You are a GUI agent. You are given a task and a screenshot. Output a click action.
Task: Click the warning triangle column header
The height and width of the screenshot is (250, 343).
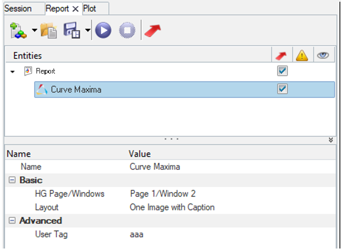pos(302,55)
